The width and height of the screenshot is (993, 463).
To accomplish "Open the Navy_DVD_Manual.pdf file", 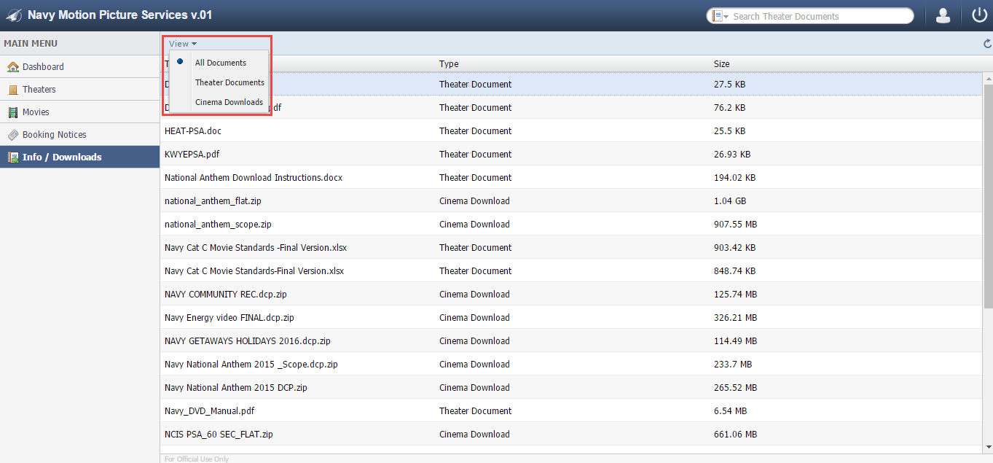I will (x=209, y=411).
